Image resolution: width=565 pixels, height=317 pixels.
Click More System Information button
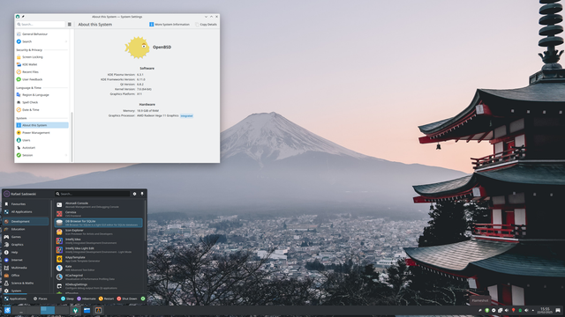coord(169,25)
